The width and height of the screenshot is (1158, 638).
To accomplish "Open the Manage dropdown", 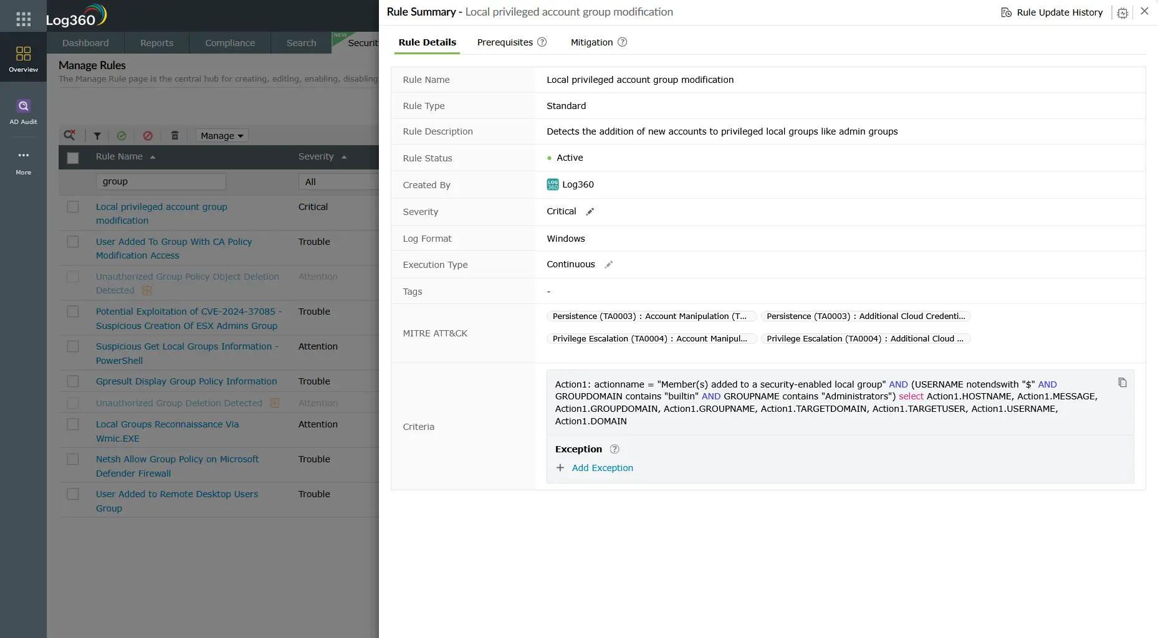I will [221, 135].
